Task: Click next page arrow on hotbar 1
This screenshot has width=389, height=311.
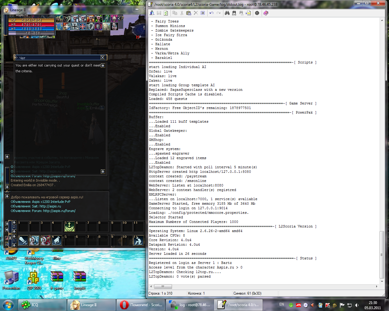Action: (14, 245)
